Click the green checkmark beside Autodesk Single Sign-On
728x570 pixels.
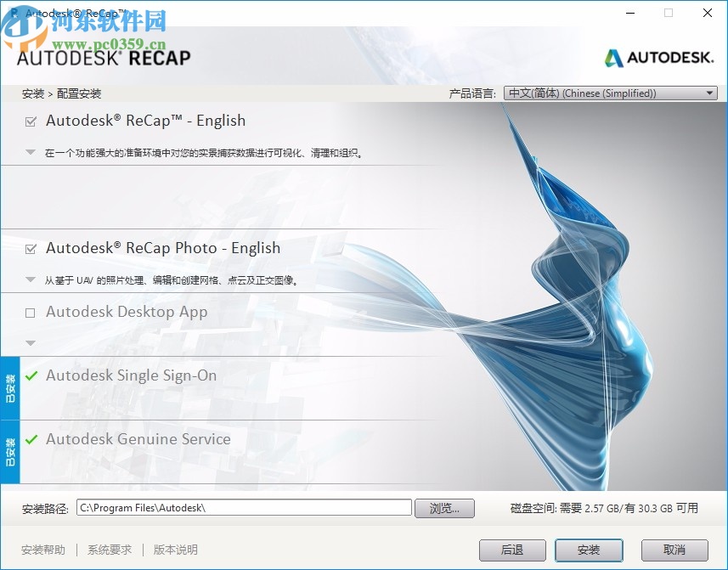31,375
